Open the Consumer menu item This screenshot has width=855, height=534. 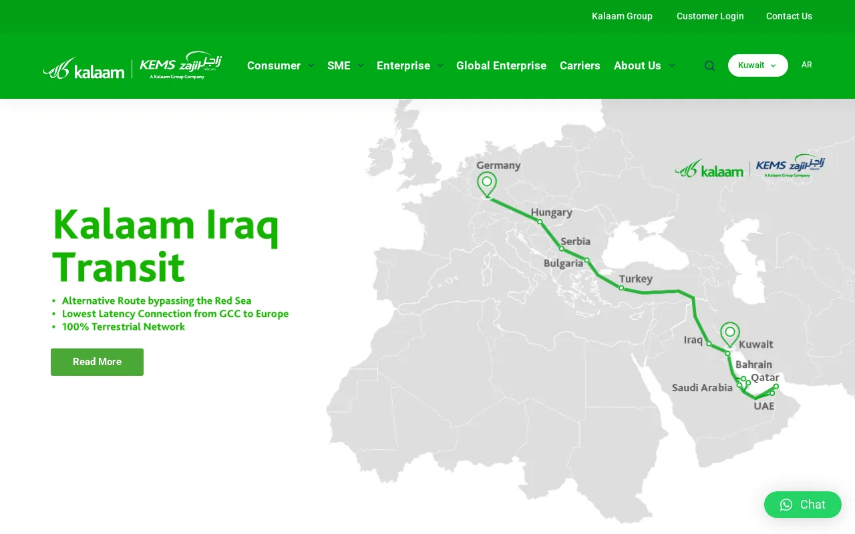coord(274,65)
